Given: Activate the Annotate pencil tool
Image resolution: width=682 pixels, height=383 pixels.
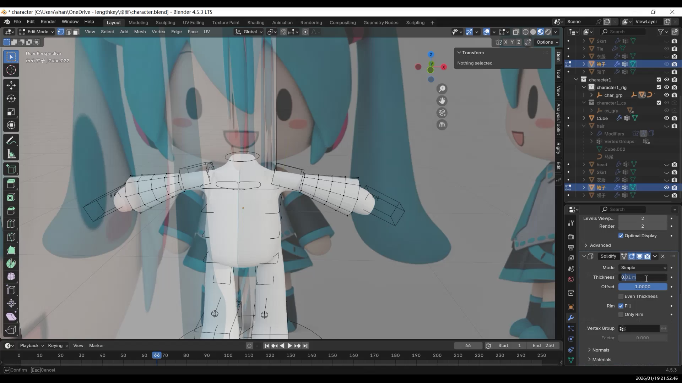Looking at the screenshot, I should (11, 141).
